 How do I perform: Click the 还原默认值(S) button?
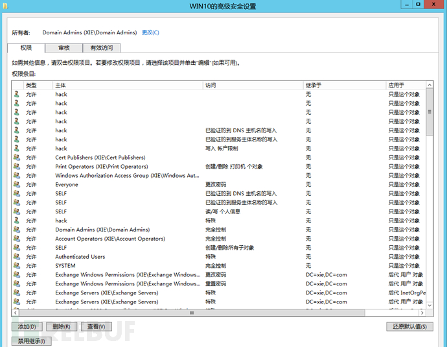409,327
